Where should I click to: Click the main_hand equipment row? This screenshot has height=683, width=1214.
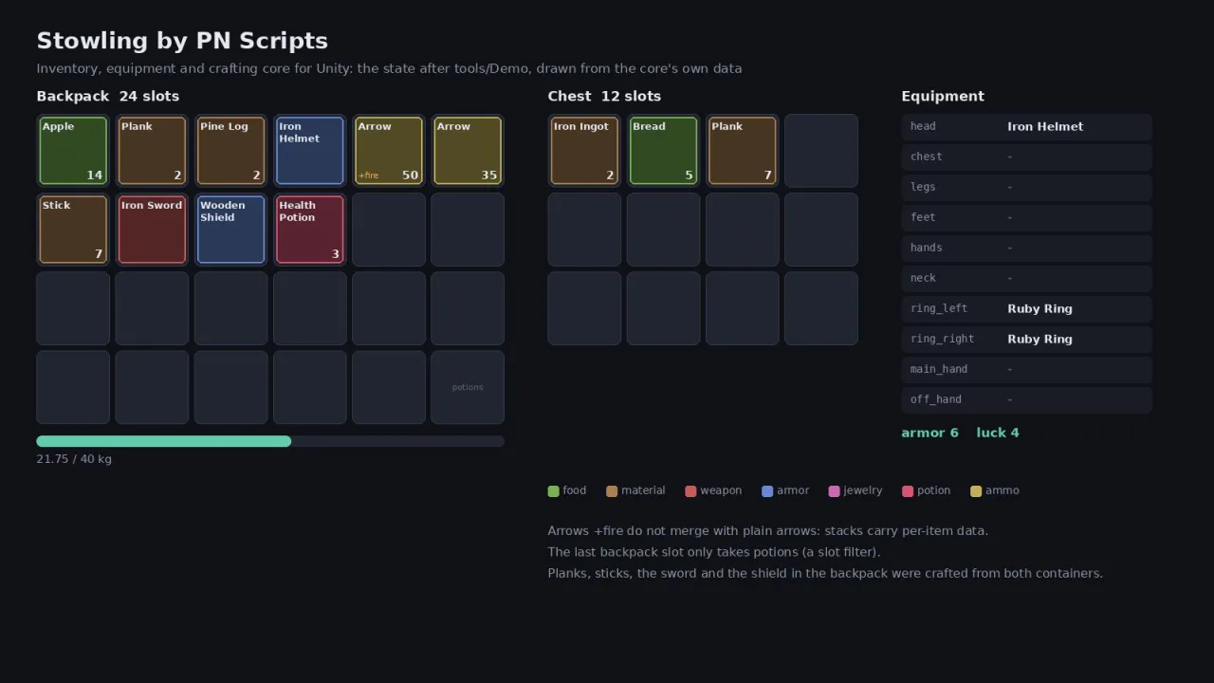1027,369
